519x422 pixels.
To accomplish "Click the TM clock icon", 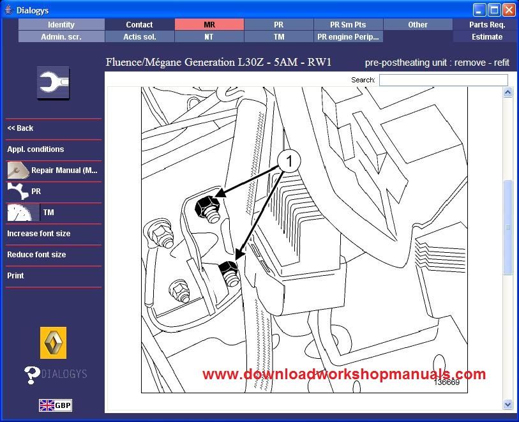I will (23, 213).
